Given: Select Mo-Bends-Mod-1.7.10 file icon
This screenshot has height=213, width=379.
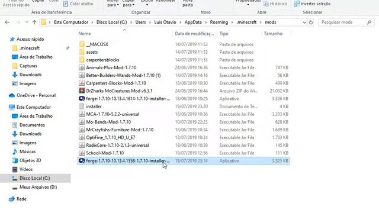Looking at the screenshot, I should [x=82, y=122].
